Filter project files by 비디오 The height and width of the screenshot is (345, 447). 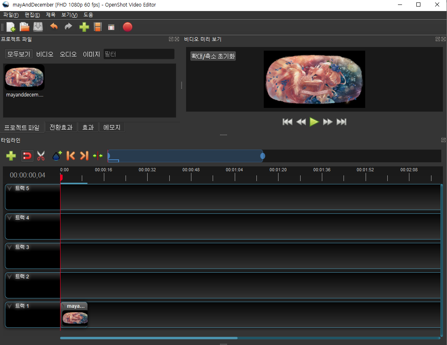click(x=45, y=54)
